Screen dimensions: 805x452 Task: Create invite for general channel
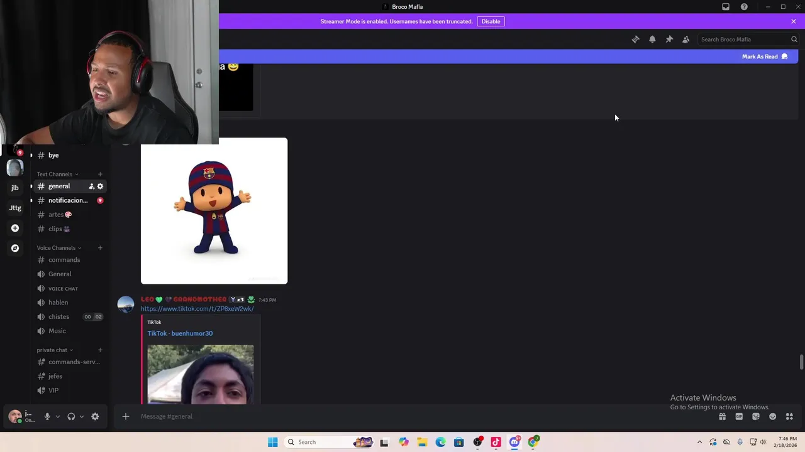(91, 186)
